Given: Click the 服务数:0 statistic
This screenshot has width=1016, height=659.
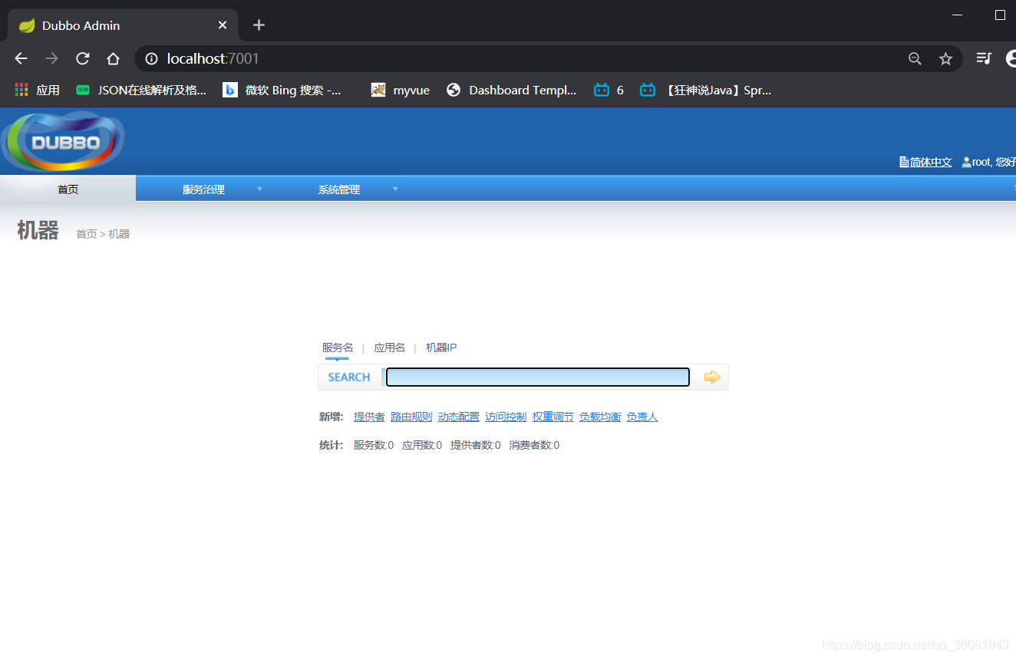Looking at the screenshot, I should (x=374, y=445).
